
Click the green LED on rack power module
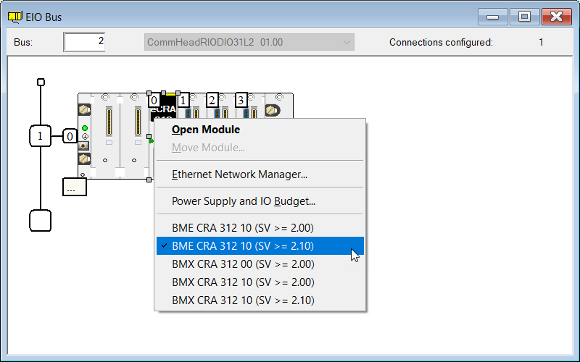pos(85,128)
